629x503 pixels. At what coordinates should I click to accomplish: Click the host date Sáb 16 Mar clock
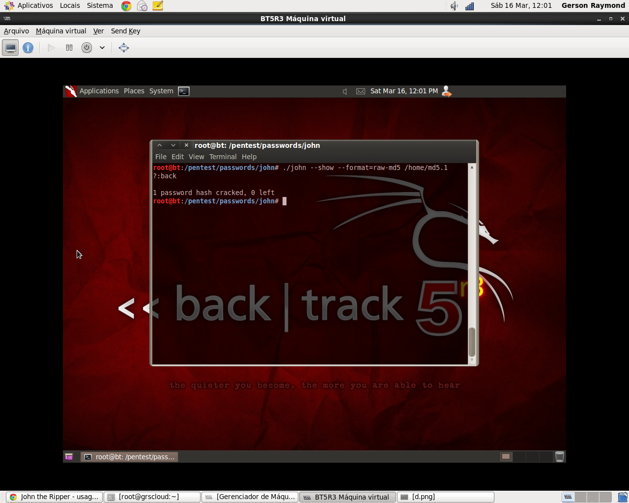[x=521, y=5]
